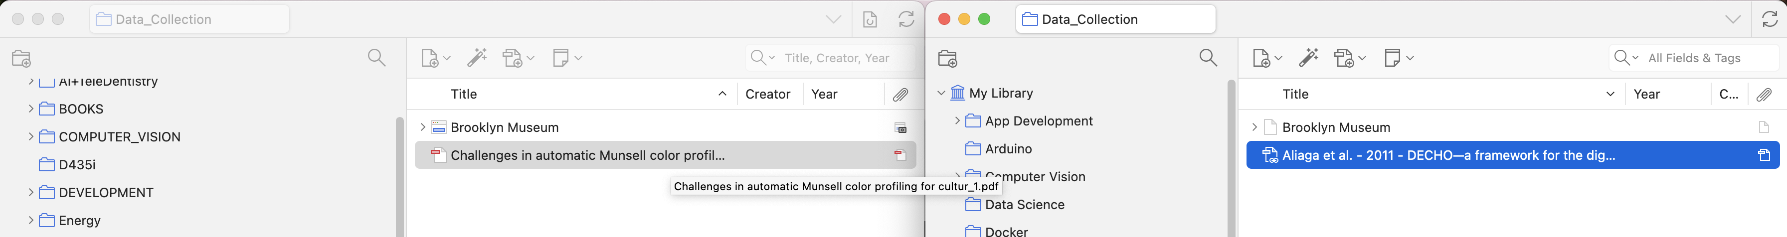Select Energy collection

point(70,221)
